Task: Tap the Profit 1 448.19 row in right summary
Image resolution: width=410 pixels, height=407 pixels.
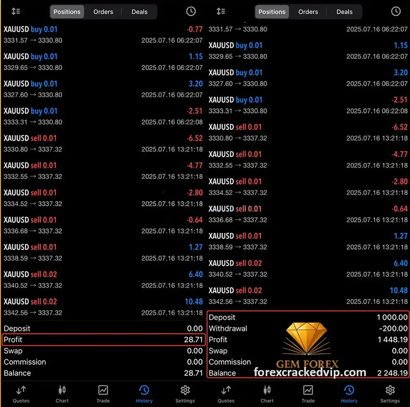Action: point(308,340)
